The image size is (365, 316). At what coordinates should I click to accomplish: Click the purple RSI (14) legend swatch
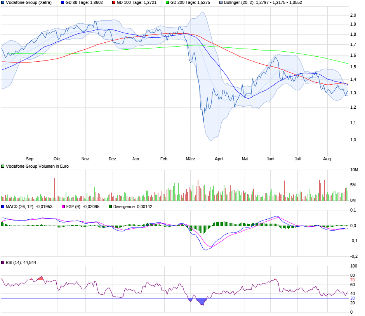3,262
